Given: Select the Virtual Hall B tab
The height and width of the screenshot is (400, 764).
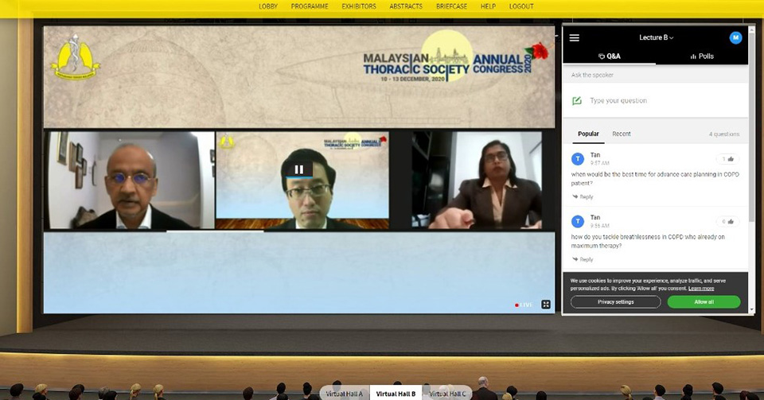Looking at the screenshot, I should point(396,394).
